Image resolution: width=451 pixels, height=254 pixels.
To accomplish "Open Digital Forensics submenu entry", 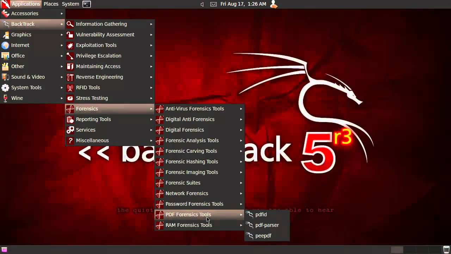I will (x=200, y=130).
